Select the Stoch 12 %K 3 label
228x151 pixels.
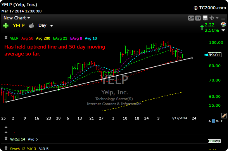coord(23,149)
